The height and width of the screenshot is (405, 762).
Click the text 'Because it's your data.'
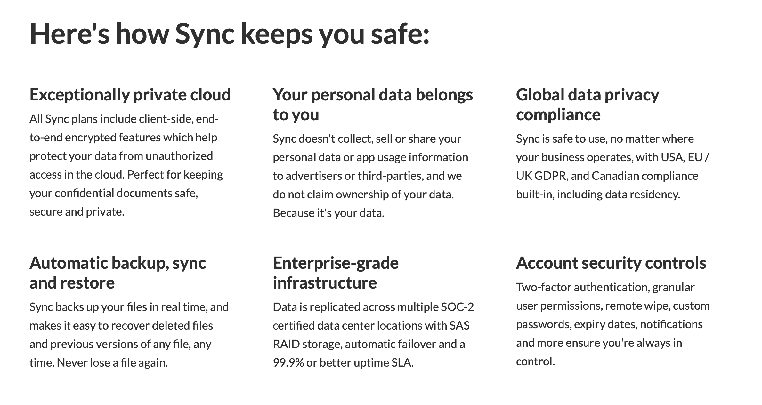[328, 213]
